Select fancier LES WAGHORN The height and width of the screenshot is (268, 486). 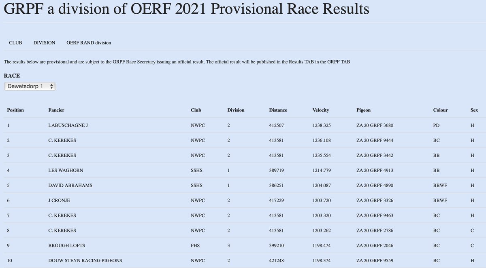(x=66, y=171)
